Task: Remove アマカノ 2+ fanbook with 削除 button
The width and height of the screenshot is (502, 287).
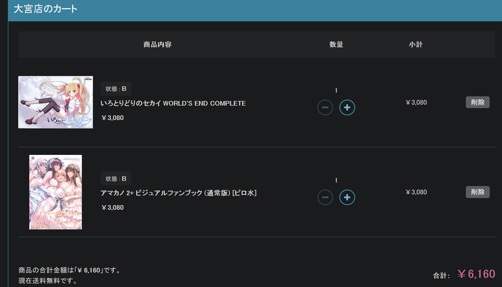Action: 477,192
